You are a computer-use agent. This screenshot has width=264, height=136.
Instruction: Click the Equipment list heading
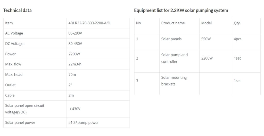(181, 10)
